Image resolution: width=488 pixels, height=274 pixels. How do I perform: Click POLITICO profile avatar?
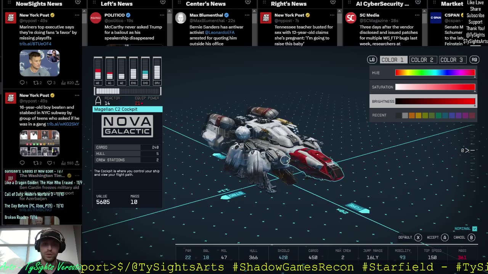click(96, 18)
